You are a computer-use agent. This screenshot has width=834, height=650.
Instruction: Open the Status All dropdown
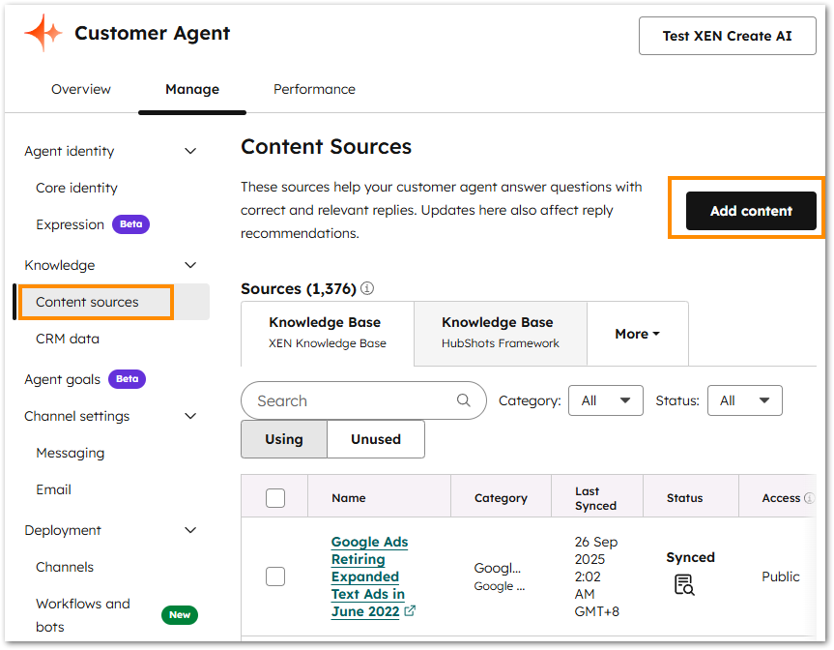tap(745, 399)
